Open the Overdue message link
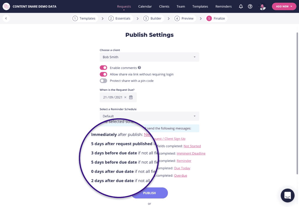Viewport: 299px width, 207px height. 180,176
